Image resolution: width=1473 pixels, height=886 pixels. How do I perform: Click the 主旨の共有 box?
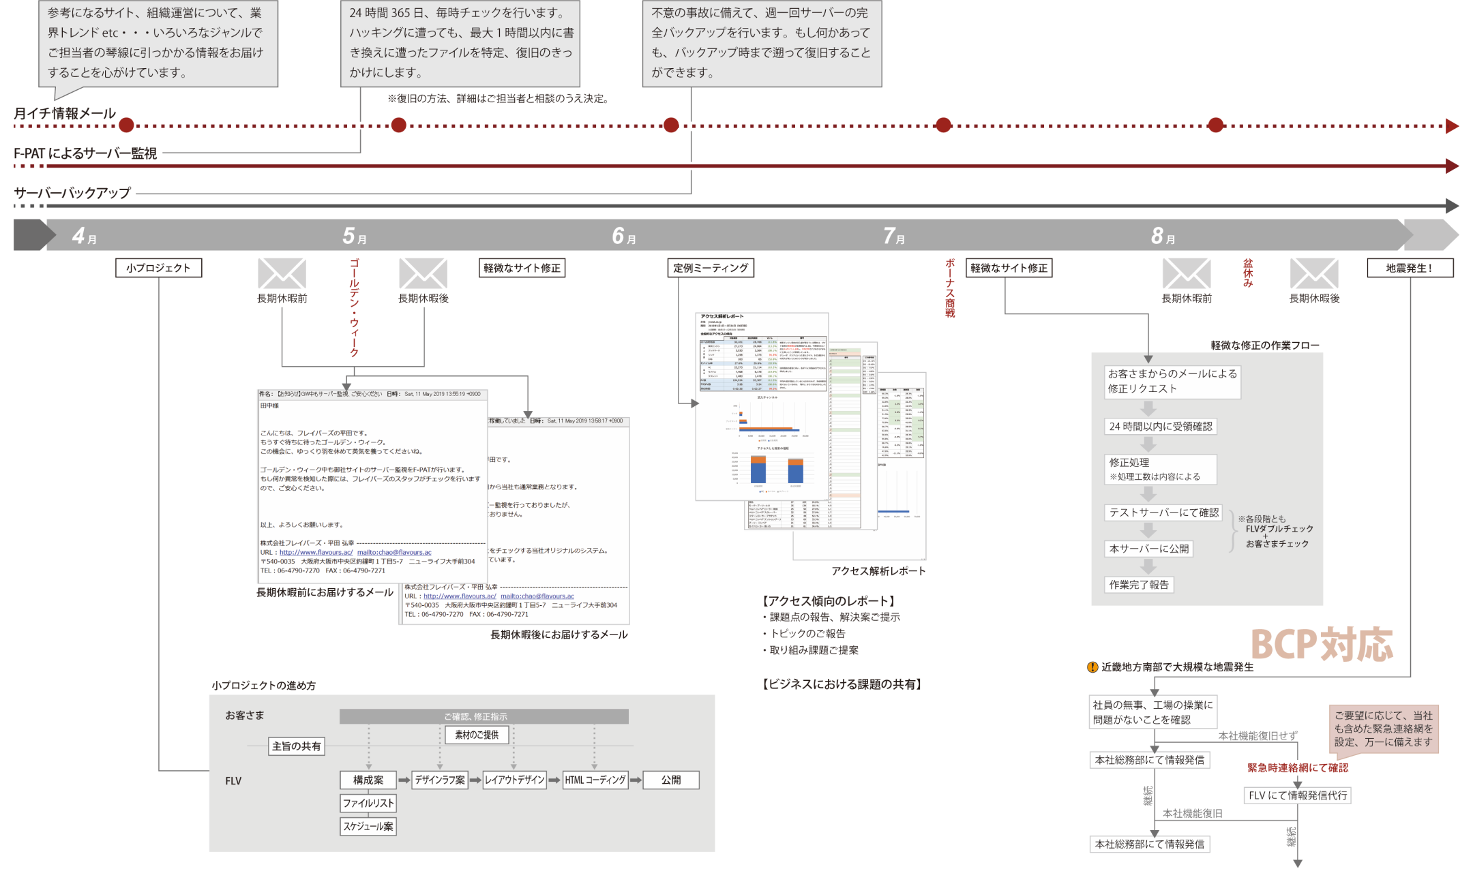click(296, 746)
